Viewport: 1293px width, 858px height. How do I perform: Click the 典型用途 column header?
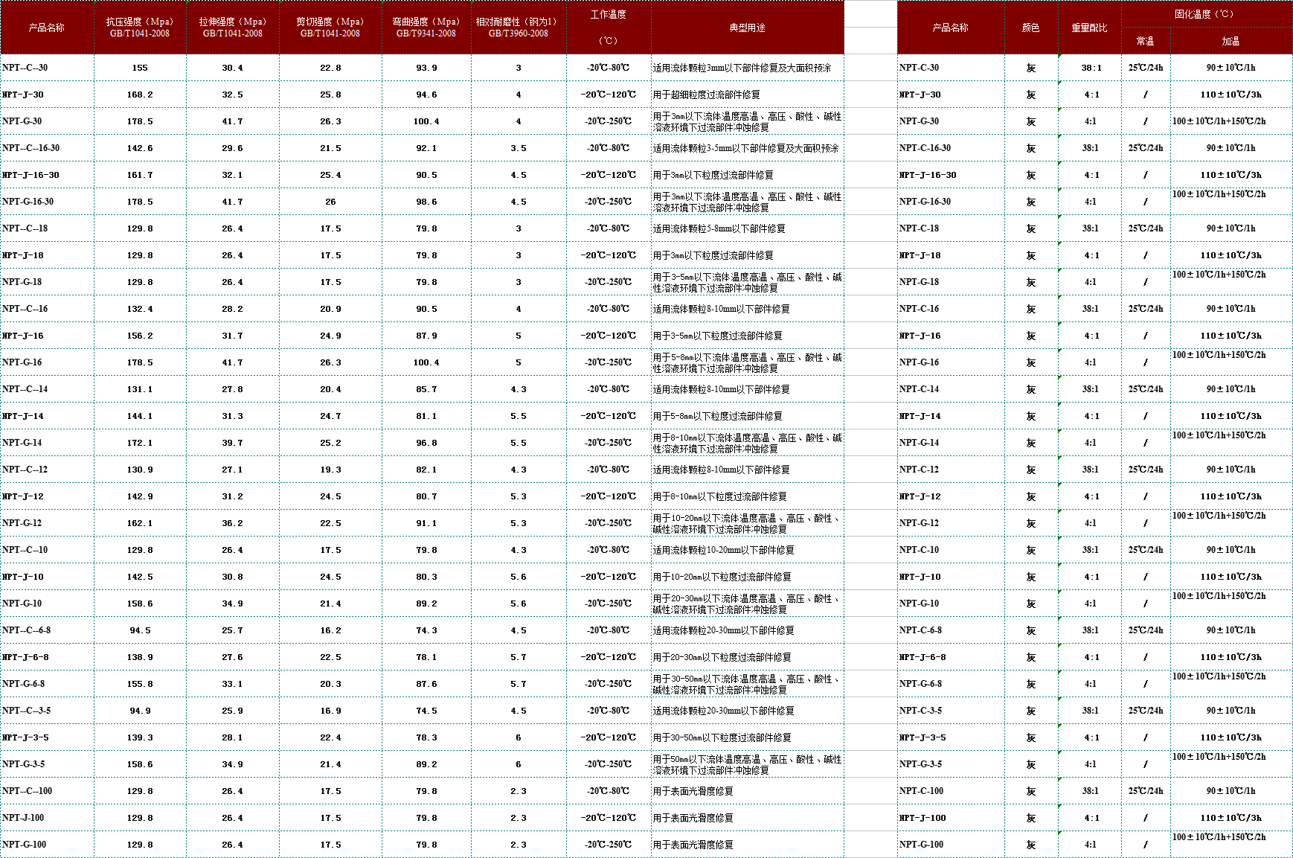[747, 28]
